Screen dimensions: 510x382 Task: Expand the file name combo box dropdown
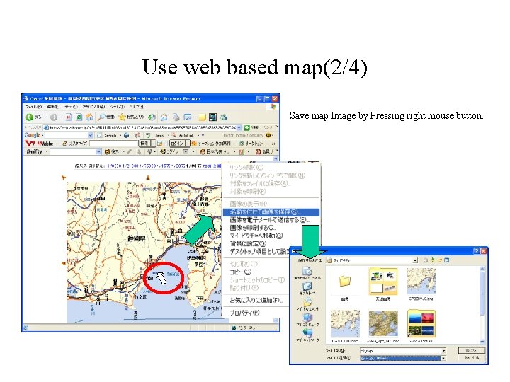pos(443,351)
